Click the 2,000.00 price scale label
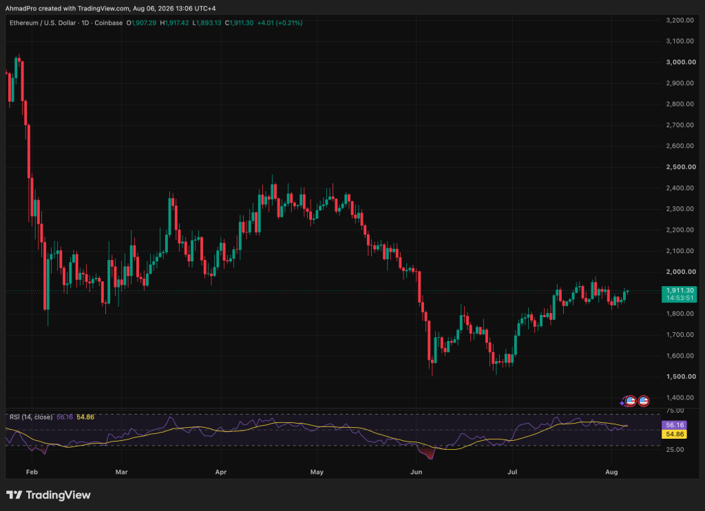 pos(681,272)
